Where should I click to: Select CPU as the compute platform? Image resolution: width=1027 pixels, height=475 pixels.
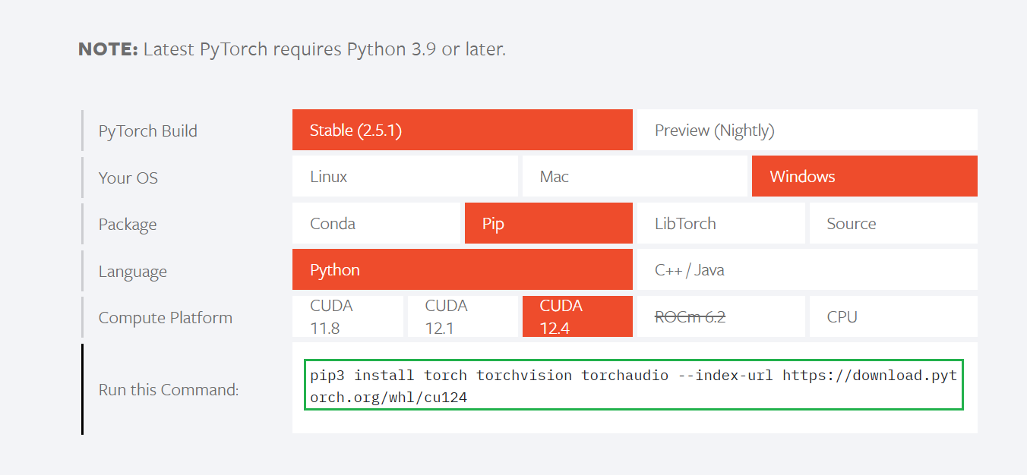tap(893, 316)
